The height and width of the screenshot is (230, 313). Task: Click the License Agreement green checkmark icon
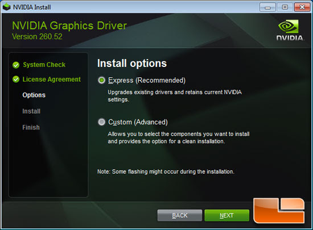click(x=16, y=80)
